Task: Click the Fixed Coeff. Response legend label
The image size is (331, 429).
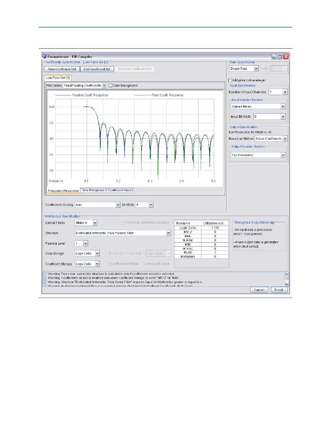Action: coord(167,95)
